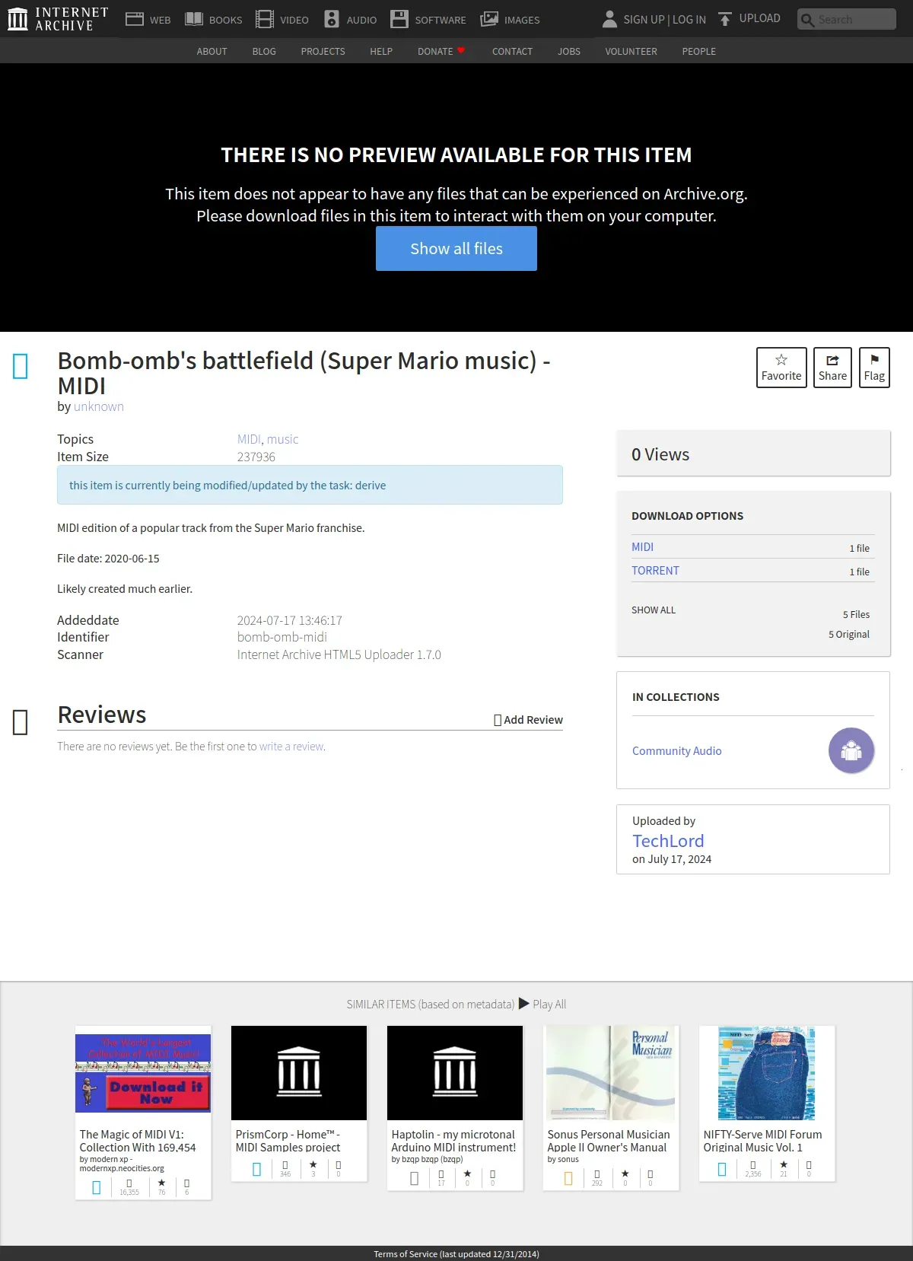Viewport: 913px width, 1261px height.
Task: Open the Community Audio collection link
Action: (x=676, y=750)
